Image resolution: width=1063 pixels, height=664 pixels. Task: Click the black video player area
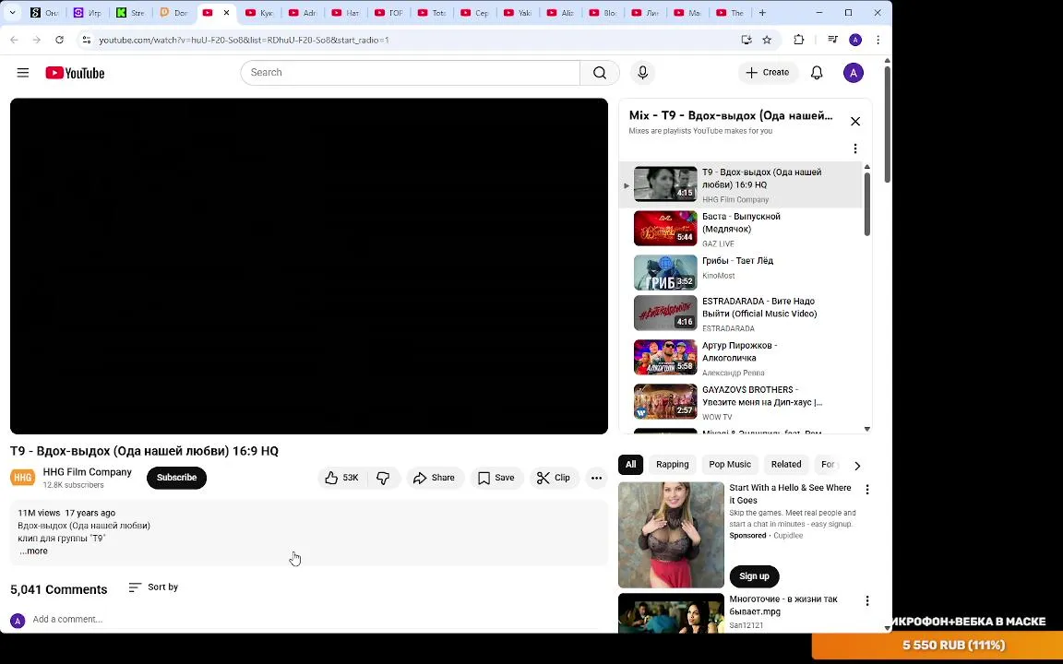tap(308, 267)
